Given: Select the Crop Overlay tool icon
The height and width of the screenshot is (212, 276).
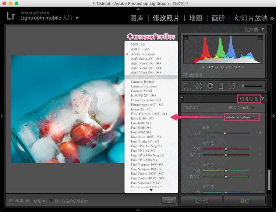Looking at the screenshot, I should 188,86.
